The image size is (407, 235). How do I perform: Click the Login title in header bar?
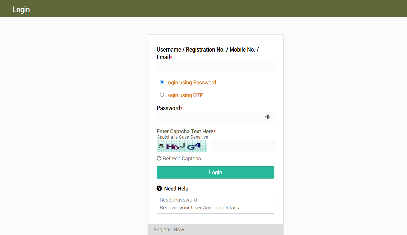pyautogui.click(x=21, y=9)
